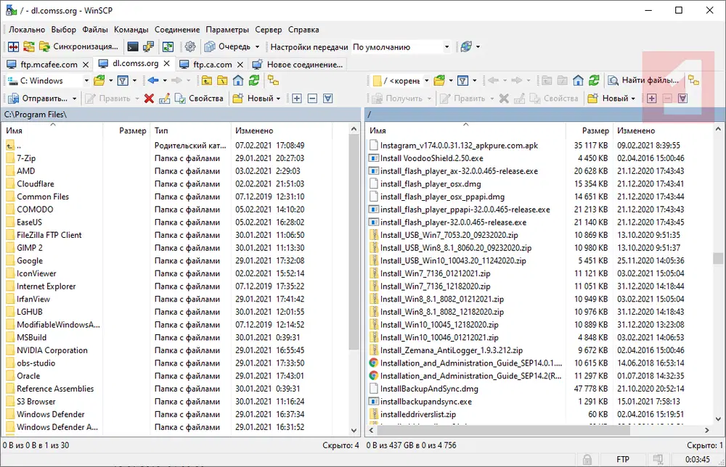Expand the local back history dropdown arrow
Screen dimensions: 726x467
pos(165,80)
